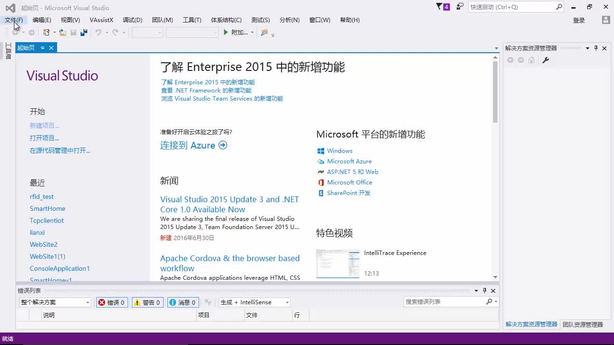Toggle the 消息 0 filter button
614x345 pixels.
coord(183,302)
